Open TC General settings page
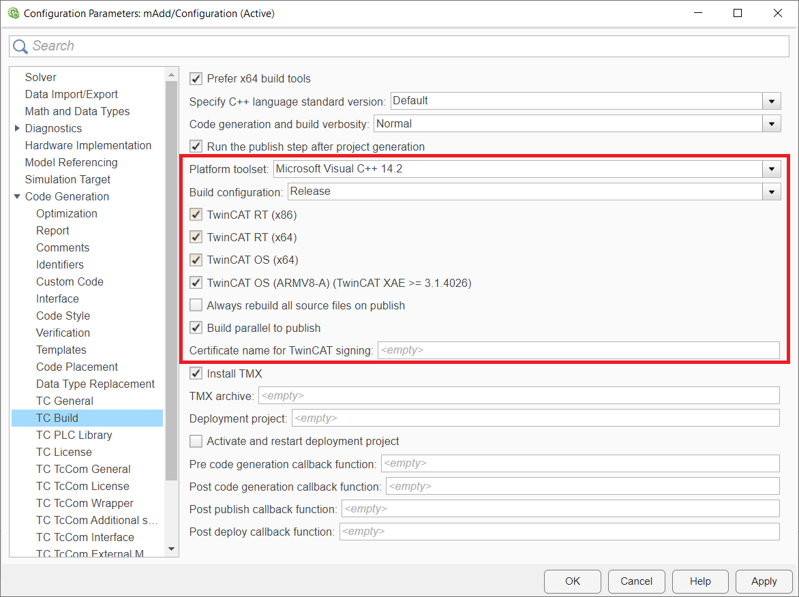799x597 pixels. pos(65,401)
